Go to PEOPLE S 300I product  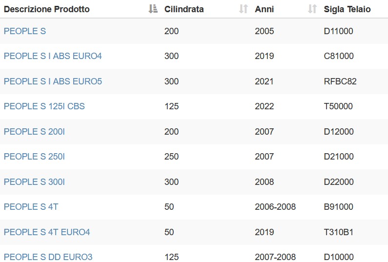pyautogui.click(x=34, y=182)
